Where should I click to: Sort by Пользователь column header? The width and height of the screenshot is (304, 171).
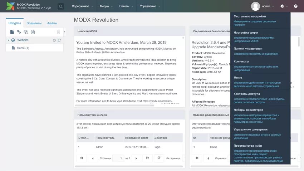click(109, 138)
